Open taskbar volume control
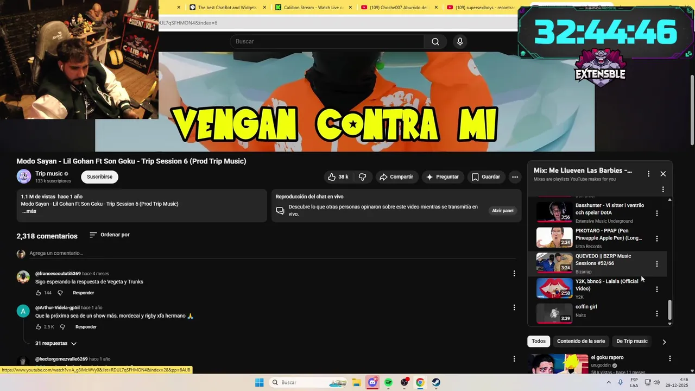This screenshot has height=391, width=695. [656, 382]
